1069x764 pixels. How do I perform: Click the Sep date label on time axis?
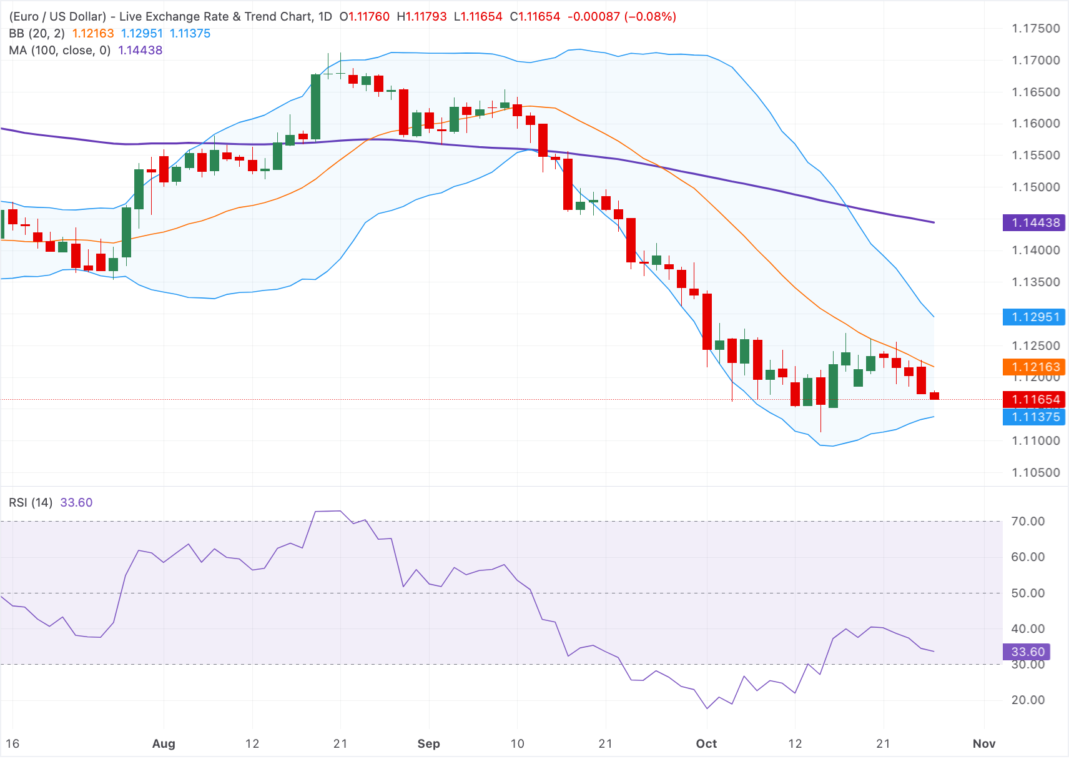tap(428, 744)
